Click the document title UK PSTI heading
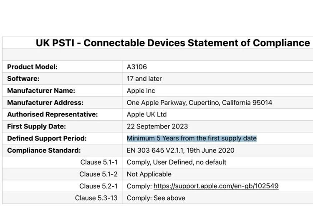Screen dimensions: 313x208 (173, 43)
